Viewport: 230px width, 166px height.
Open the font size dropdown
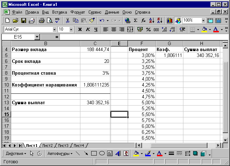[x=71, y=30]
